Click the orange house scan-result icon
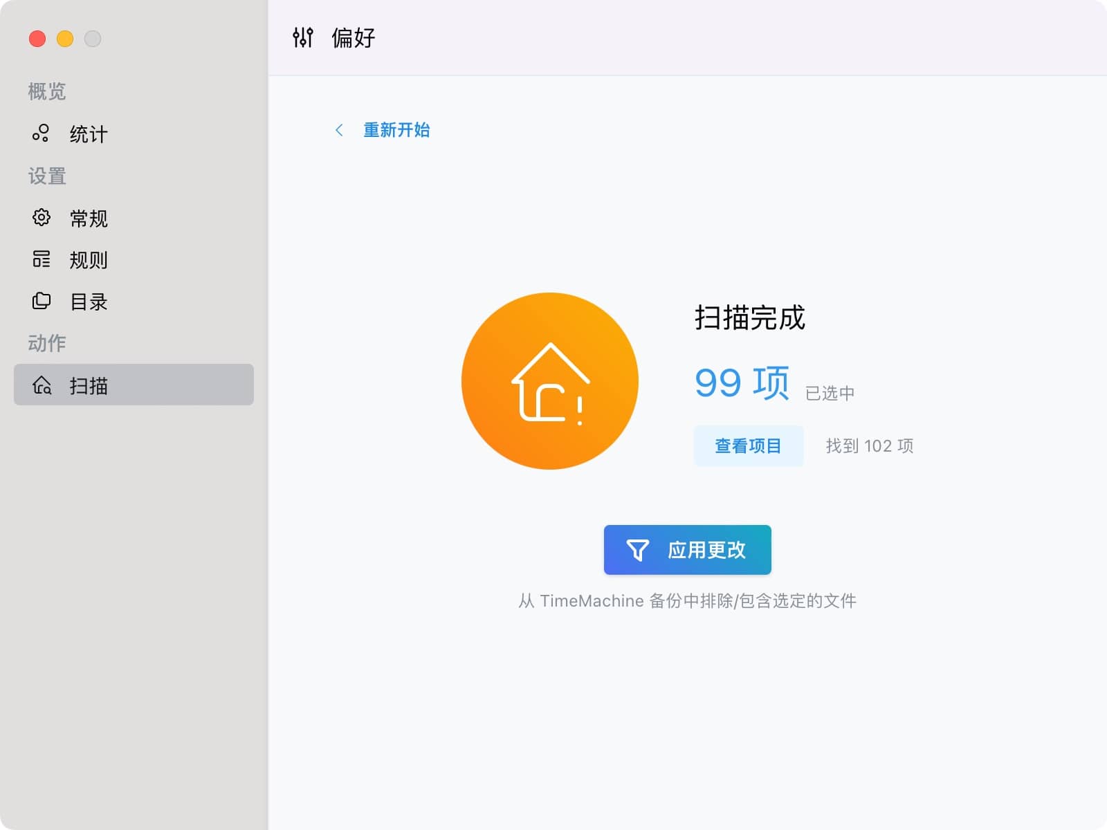Image resolution: width=1107 pixels, height=830 pixels. (x=550, y=381)
